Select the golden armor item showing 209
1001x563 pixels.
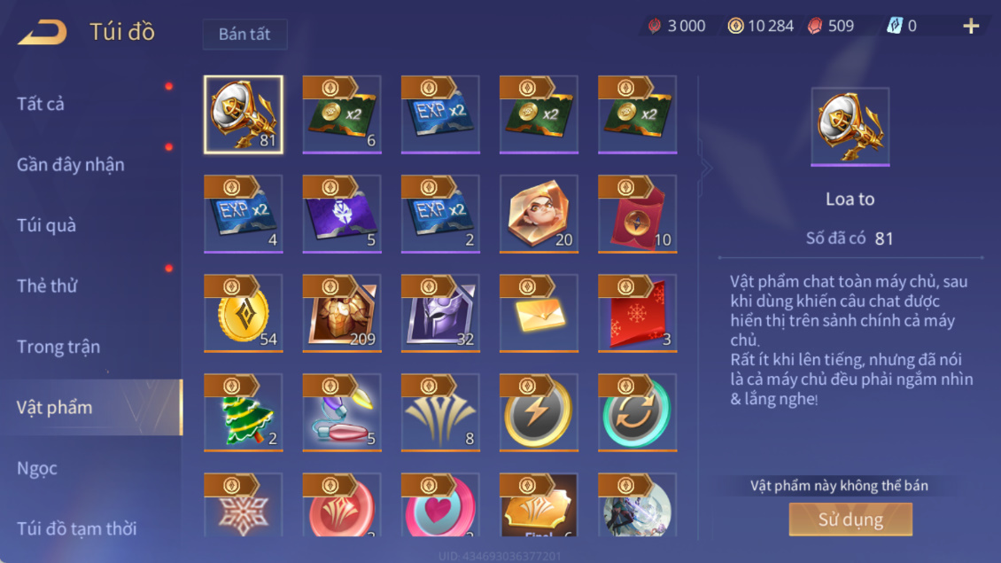tap(342, 313)
